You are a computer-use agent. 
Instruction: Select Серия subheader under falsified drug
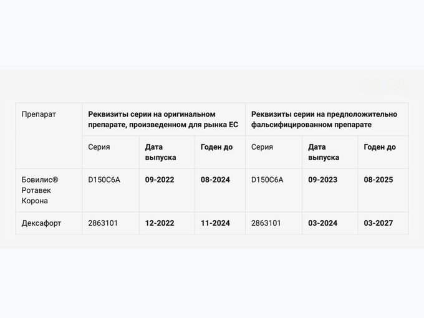pos(274,152)
